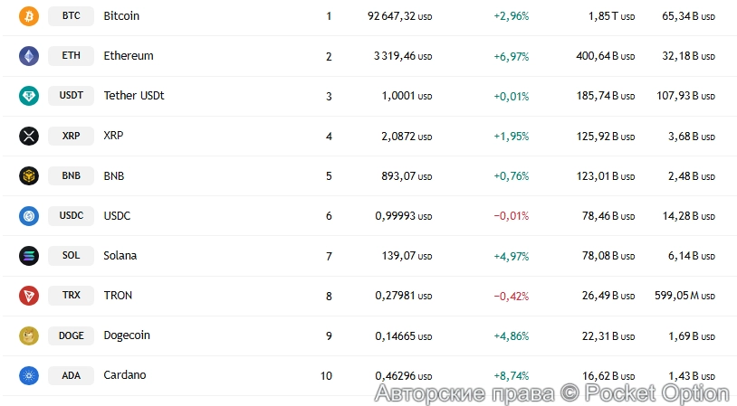Click the Solana logo icon
The height and width of the screenshot is (406, 737).
point(29,256)
